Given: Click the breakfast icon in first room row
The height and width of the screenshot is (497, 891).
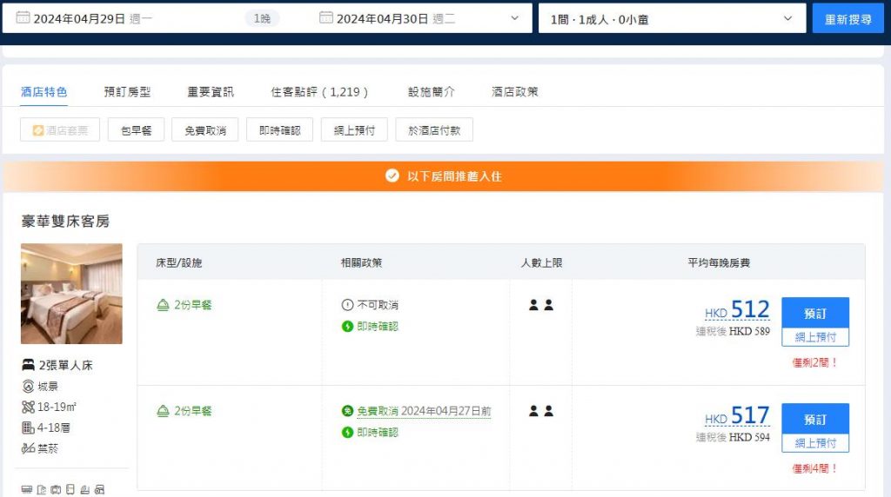Looking at the screenshot, I should [163, 305].
